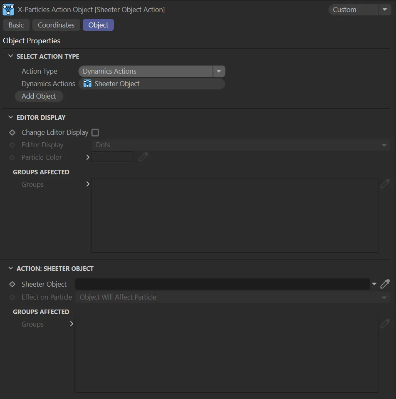Toggle Sheeter Object keyframe diamond
The width and height of the screenshot is (396, 399).
point(12,284)
